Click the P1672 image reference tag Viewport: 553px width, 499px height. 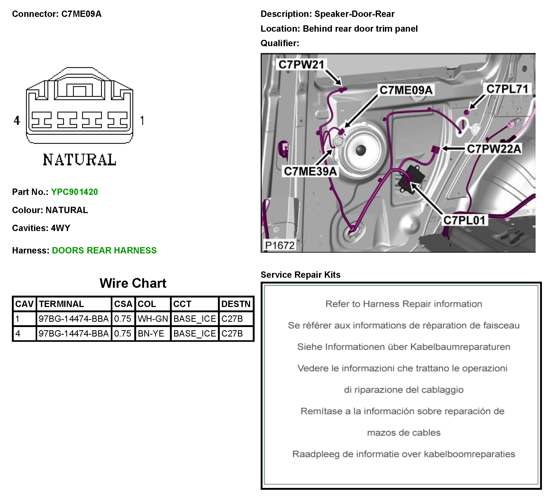coord(280,245)
